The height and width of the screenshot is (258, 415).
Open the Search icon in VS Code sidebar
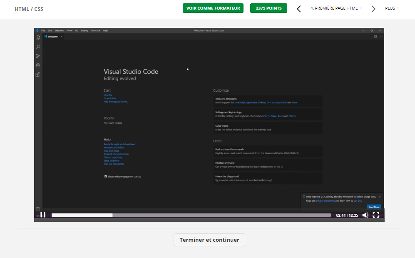[38, 47]
